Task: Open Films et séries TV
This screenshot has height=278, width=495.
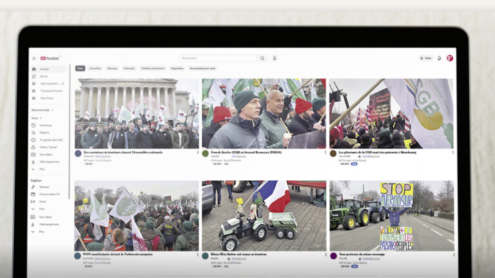Action: coord(49,194)
